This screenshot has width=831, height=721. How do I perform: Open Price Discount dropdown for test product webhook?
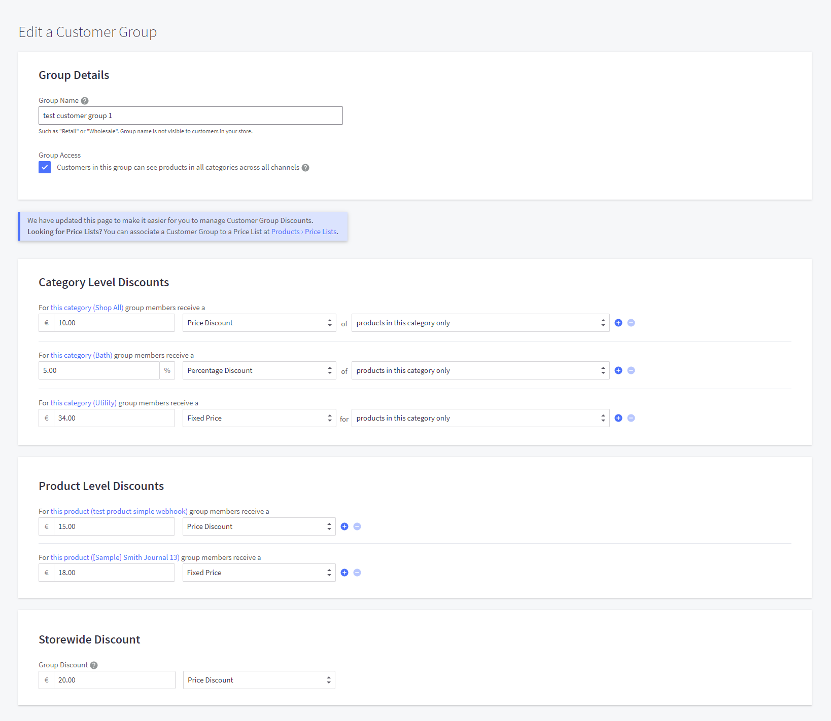click(x=259, y=526)
